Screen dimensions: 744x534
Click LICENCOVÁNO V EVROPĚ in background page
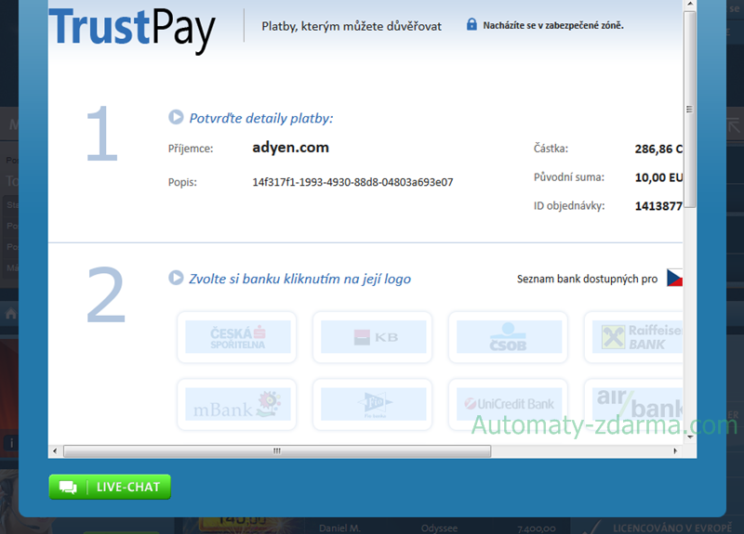[672, 527]
